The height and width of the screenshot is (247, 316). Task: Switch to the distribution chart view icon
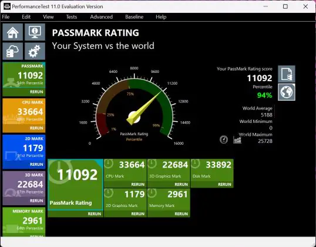pyautogui.click(x=237, y=139)
